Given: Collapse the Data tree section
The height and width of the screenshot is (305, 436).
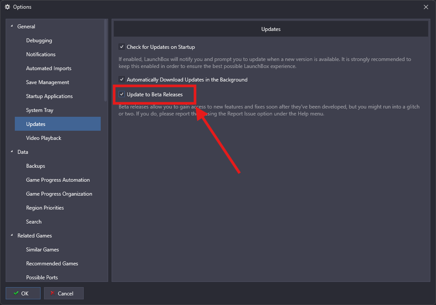Looking at the screenshot, I should [x=12, y=152].
